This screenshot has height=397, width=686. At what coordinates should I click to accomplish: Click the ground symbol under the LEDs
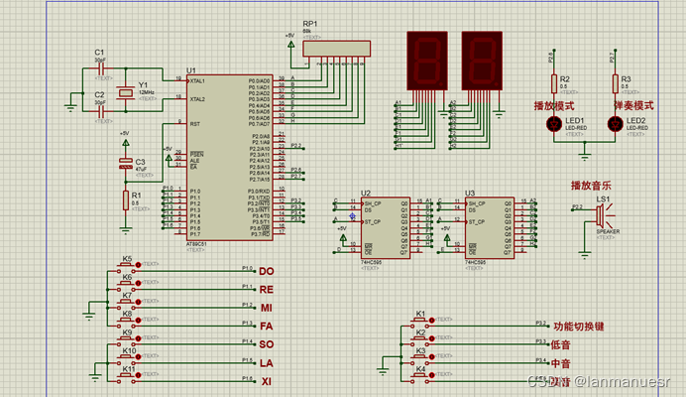[585, 157]
